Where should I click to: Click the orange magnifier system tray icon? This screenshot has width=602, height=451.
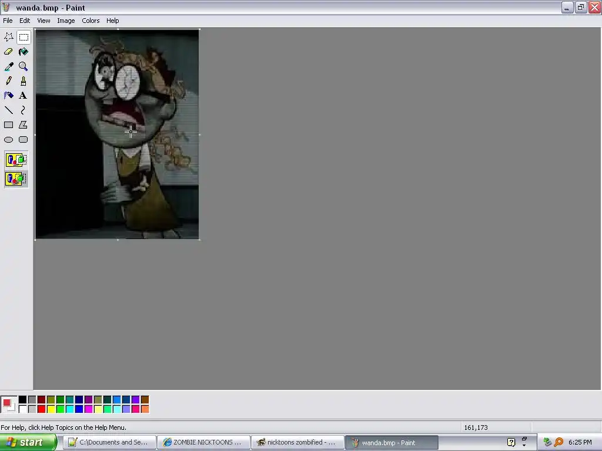coord(558,443)
